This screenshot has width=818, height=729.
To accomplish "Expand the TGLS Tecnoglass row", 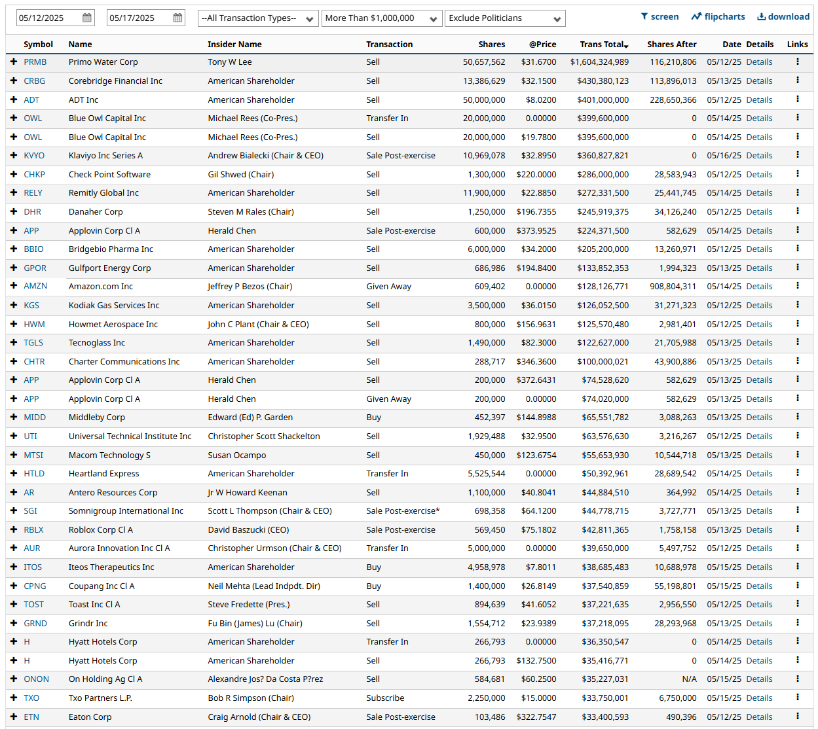I will point(14,342).
